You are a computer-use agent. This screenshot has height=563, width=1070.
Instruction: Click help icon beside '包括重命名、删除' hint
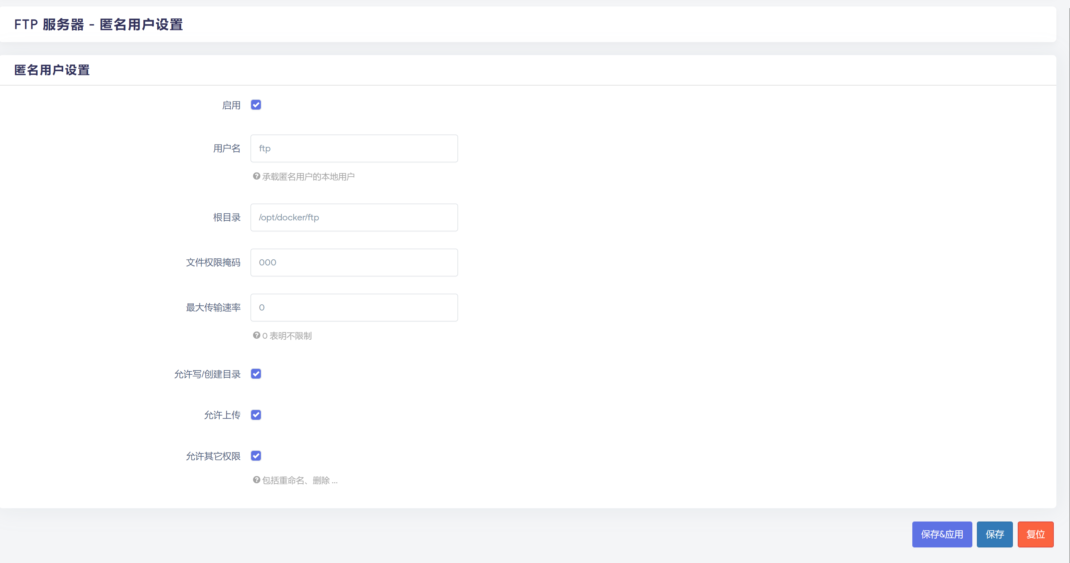(256, 480)
